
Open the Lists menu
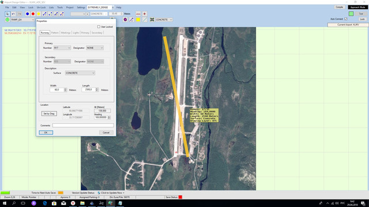pyautogui.click(x=51, y=7)
